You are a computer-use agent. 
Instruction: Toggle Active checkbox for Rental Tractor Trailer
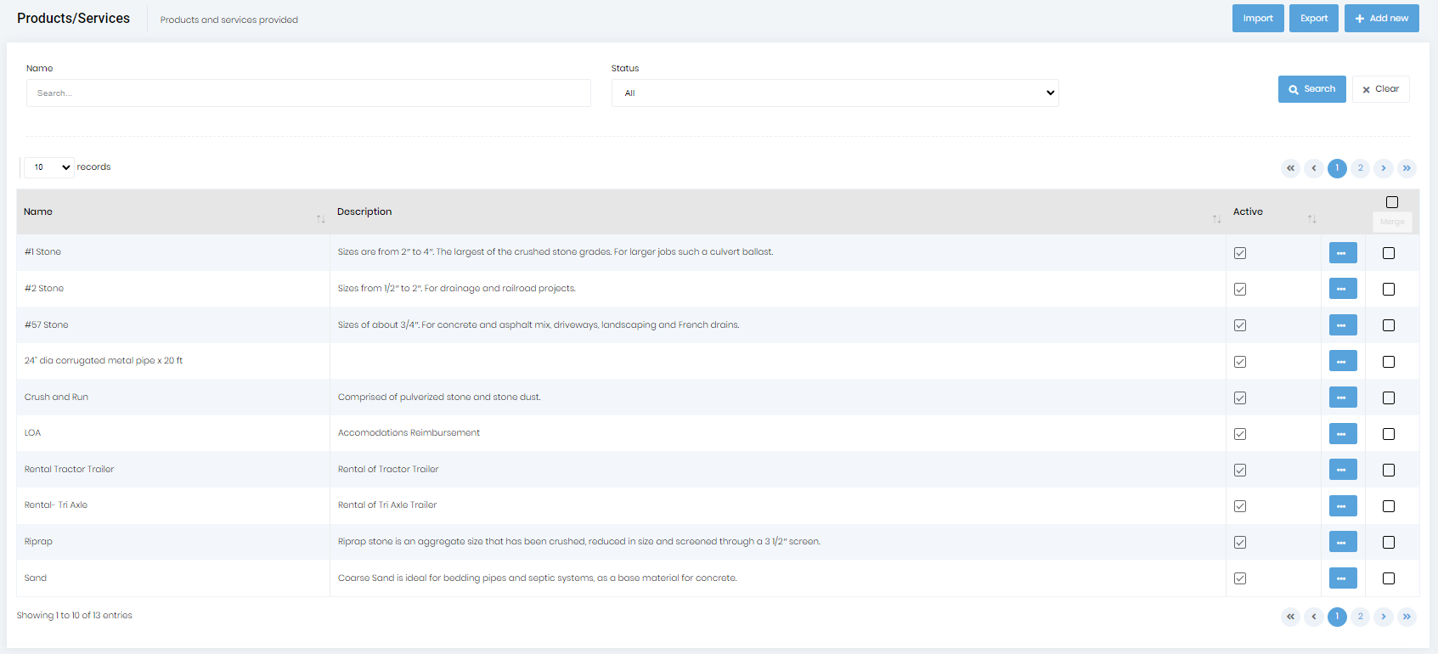coord(1240,471)
